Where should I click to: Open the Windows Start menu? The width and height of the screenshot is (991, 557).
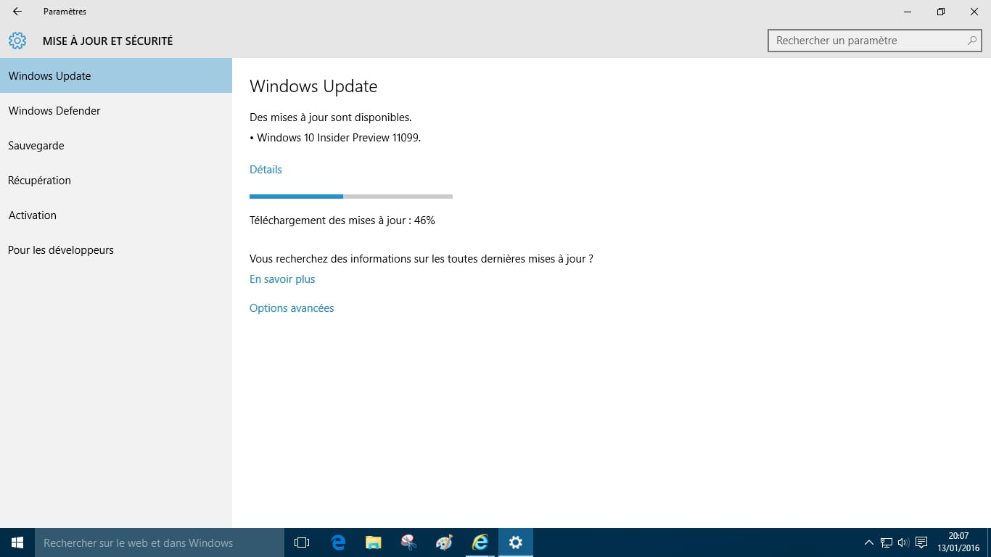click(17, 542)
